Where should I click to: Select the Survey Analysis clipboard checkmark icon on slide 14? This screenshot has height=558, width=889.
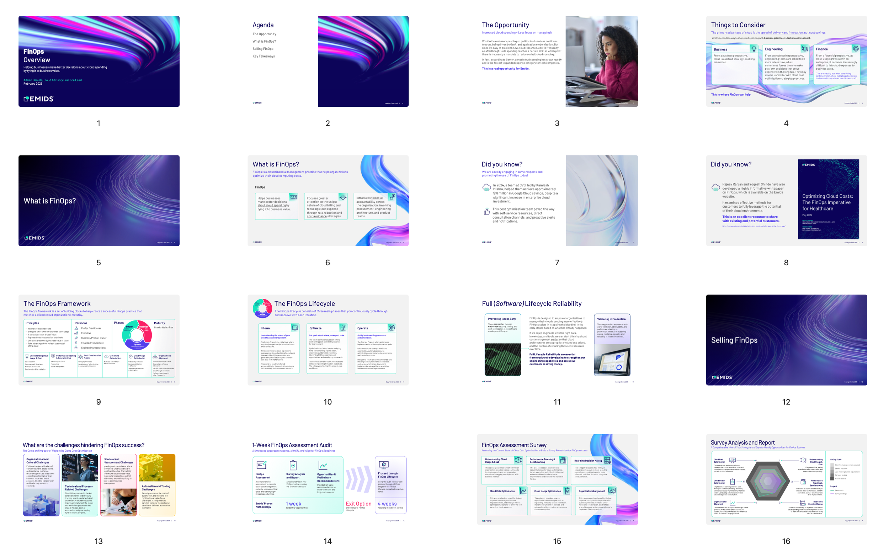(x=293, y=466)
